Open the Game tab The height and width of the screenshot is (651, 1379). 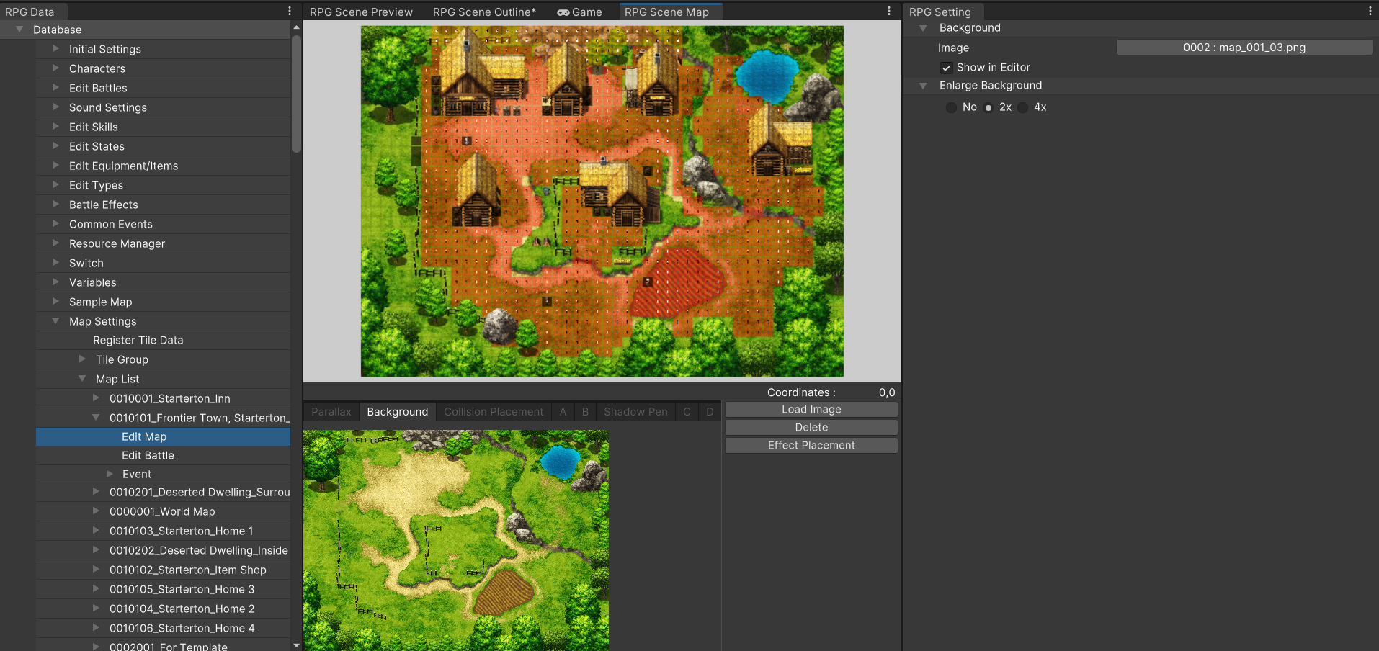point(580,12)
